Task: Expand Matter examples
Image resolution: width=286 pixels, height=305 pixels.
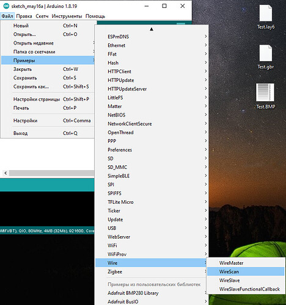Action: (152, 106)
